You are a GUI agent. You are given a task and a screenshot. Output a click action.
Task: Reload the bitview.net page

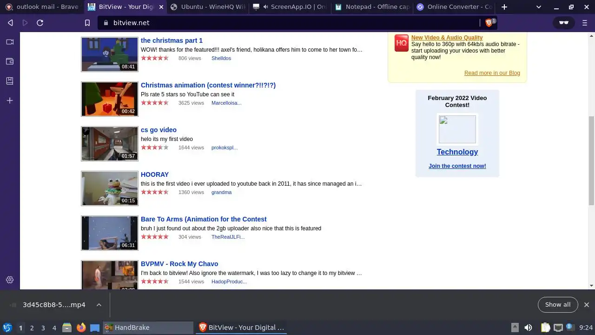point(40,23)
